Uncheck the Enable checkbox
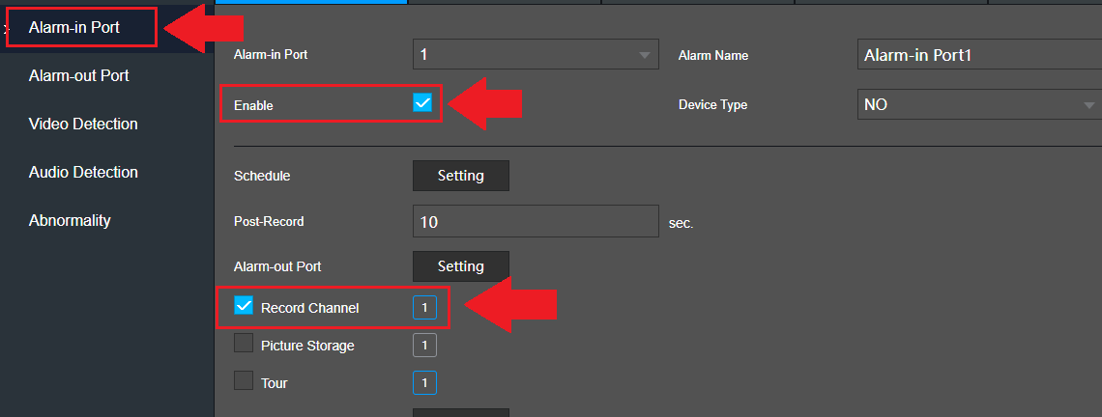This screenshot has width=1102, height=417. (422, 103)
